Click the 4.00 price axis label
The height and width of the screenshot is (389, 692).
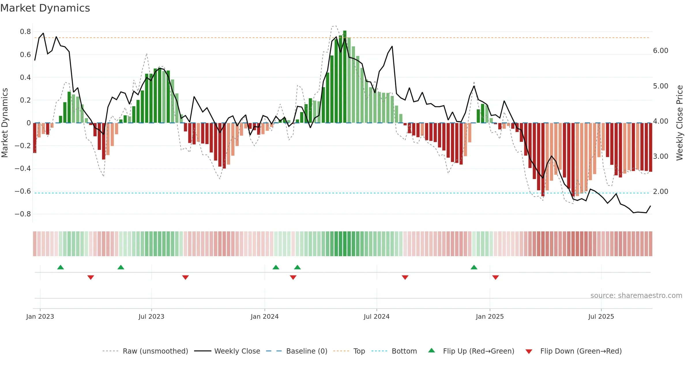point(661,121)
